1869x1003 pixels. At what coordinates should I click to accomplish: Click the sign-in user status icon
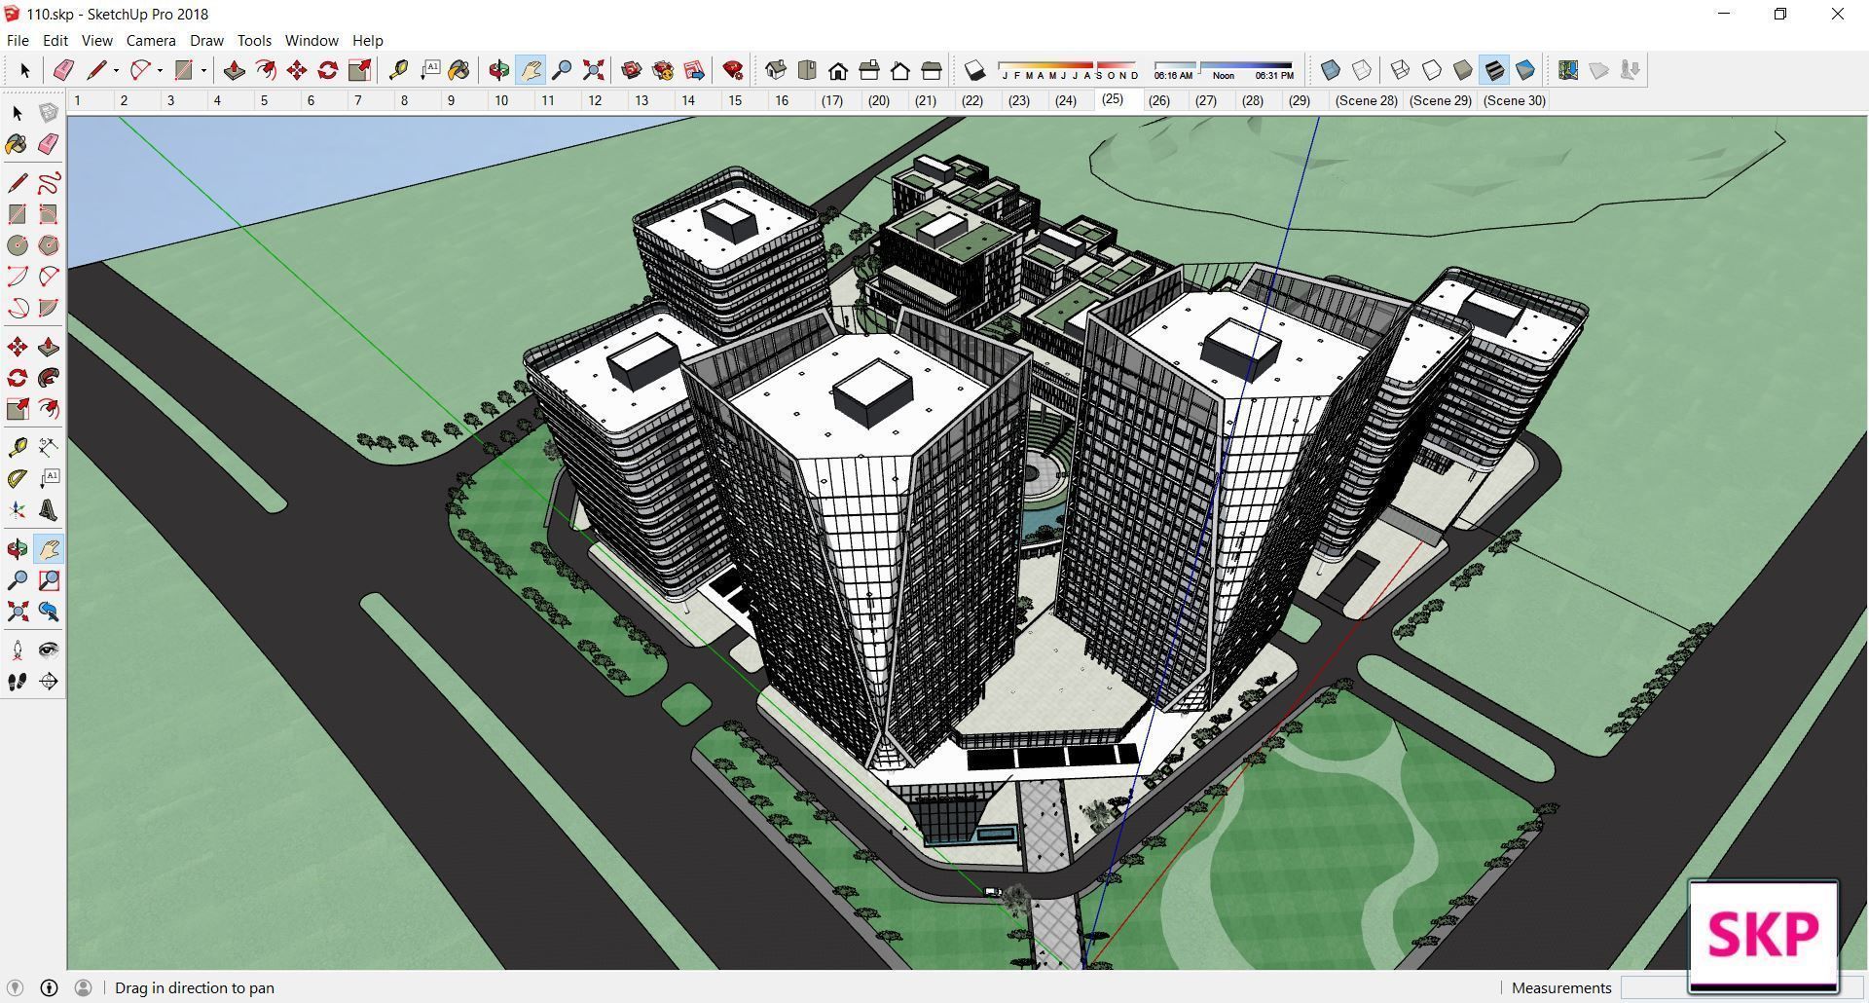click(x=84, y=987)
